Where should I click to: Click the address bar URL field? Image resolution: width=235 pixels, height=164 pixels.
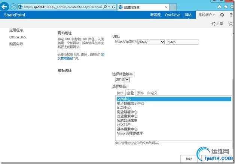(x=62, y=7)
